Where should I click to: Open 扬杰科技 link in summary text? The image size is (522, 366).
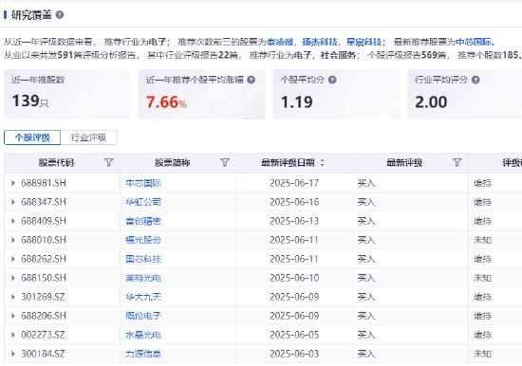coord(320,42)
